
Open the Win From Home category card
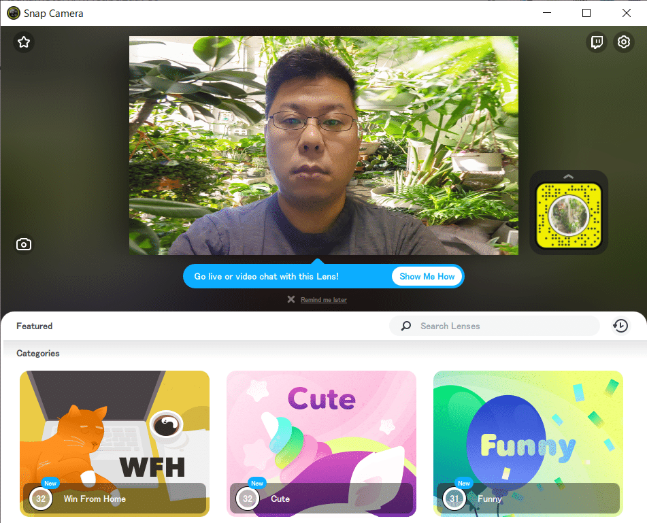pos(115,443)
